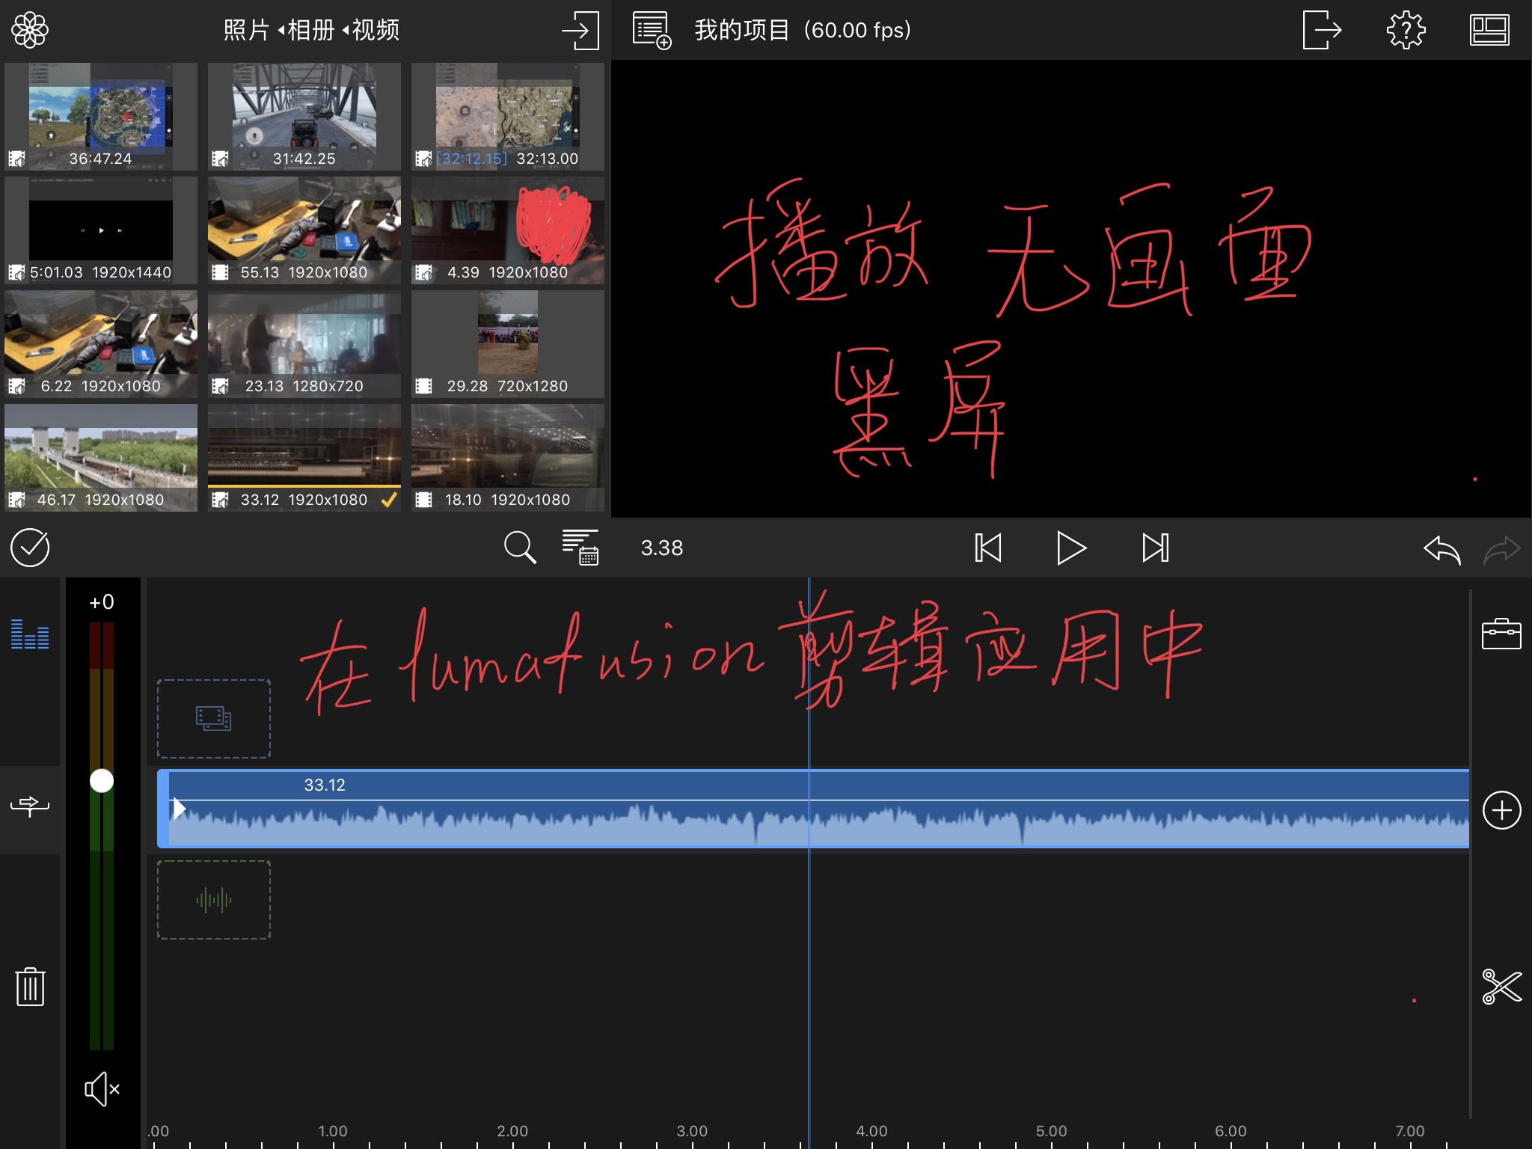
Task: Open the 视频 breadcrumb dropdown
Action: [375, 30]
